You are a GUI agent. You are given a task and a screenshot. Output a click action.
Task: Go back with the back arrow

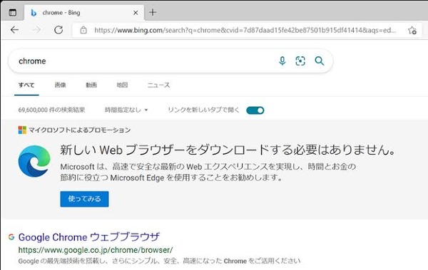(x=15, y=30)
